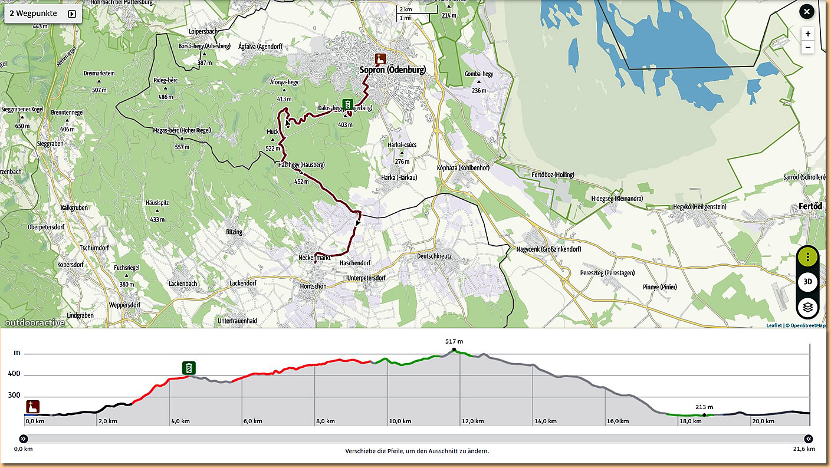Select the 213 m low point in profile
The width and height of the screenshot is (831, 468).
(x=704, y=415)
